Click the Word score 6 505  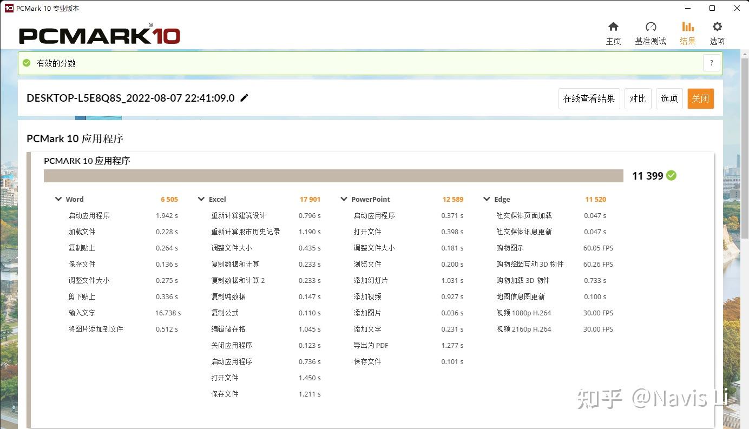click(169, 199)
